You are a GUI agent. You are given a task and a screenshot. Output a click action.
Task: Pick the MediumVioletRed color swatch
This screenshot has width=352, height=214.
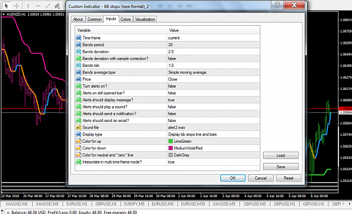point(171,148)
